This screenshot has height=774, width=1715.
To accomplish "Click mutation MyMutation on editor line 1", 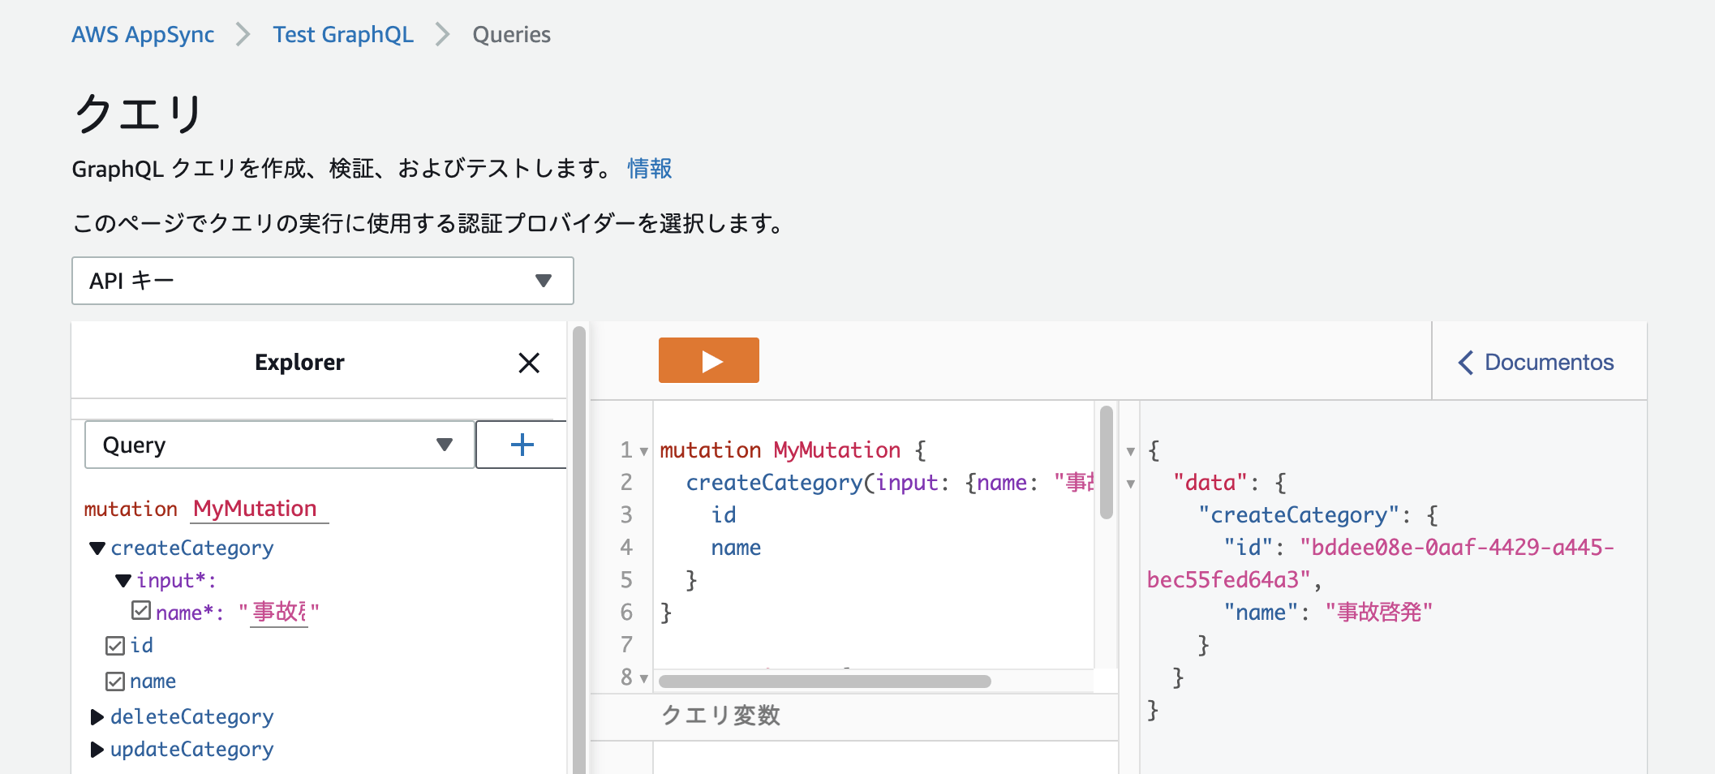I will point(780,450).
